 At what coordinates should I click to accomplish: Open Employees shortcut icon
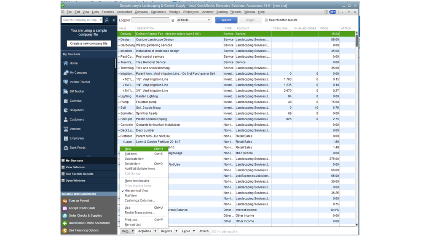point(65,138)
